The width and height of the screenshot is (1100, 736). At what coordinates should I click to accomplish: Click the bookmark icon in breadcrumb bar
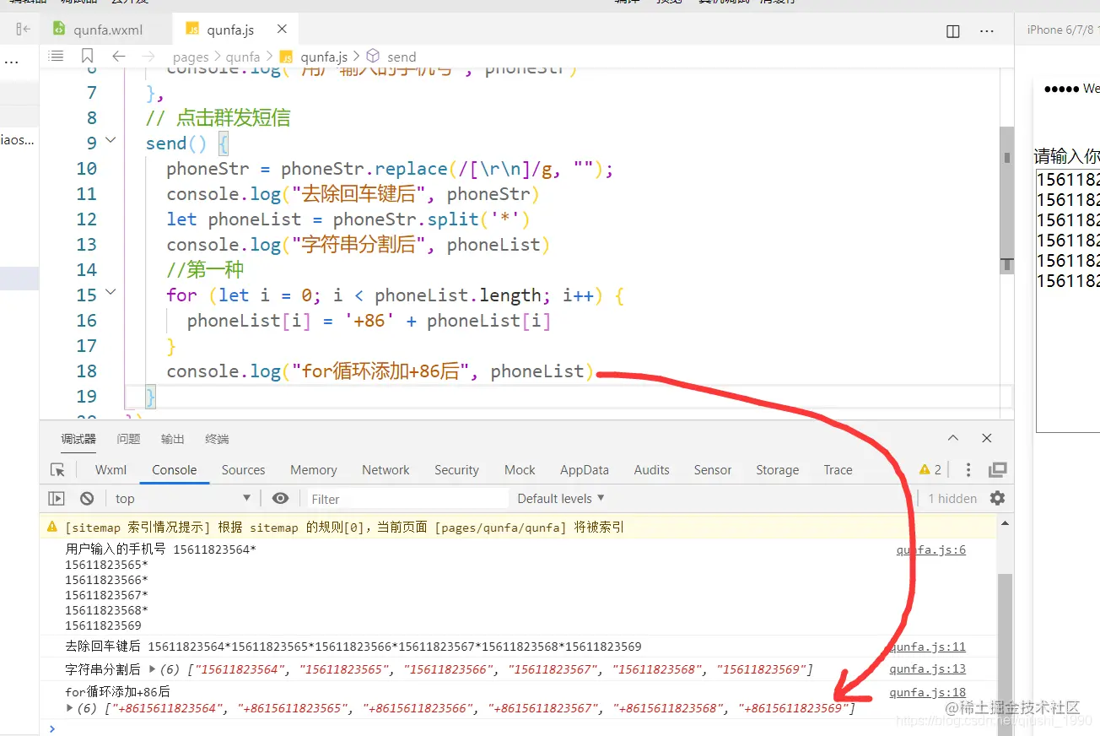[x=88, y=57]
